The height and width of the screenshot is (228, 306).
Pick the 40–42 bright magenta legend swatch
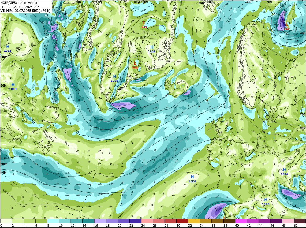pyautogui.click(x=241, y=221)
